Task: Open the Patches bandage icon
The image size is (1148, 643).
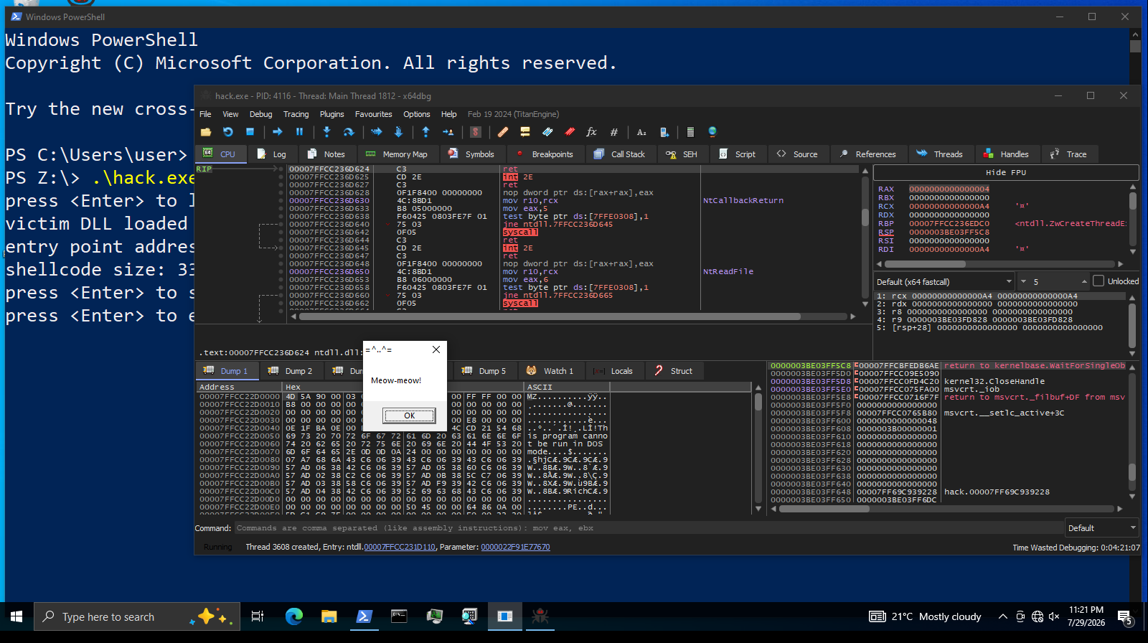Action: click(x=503, y=132)
